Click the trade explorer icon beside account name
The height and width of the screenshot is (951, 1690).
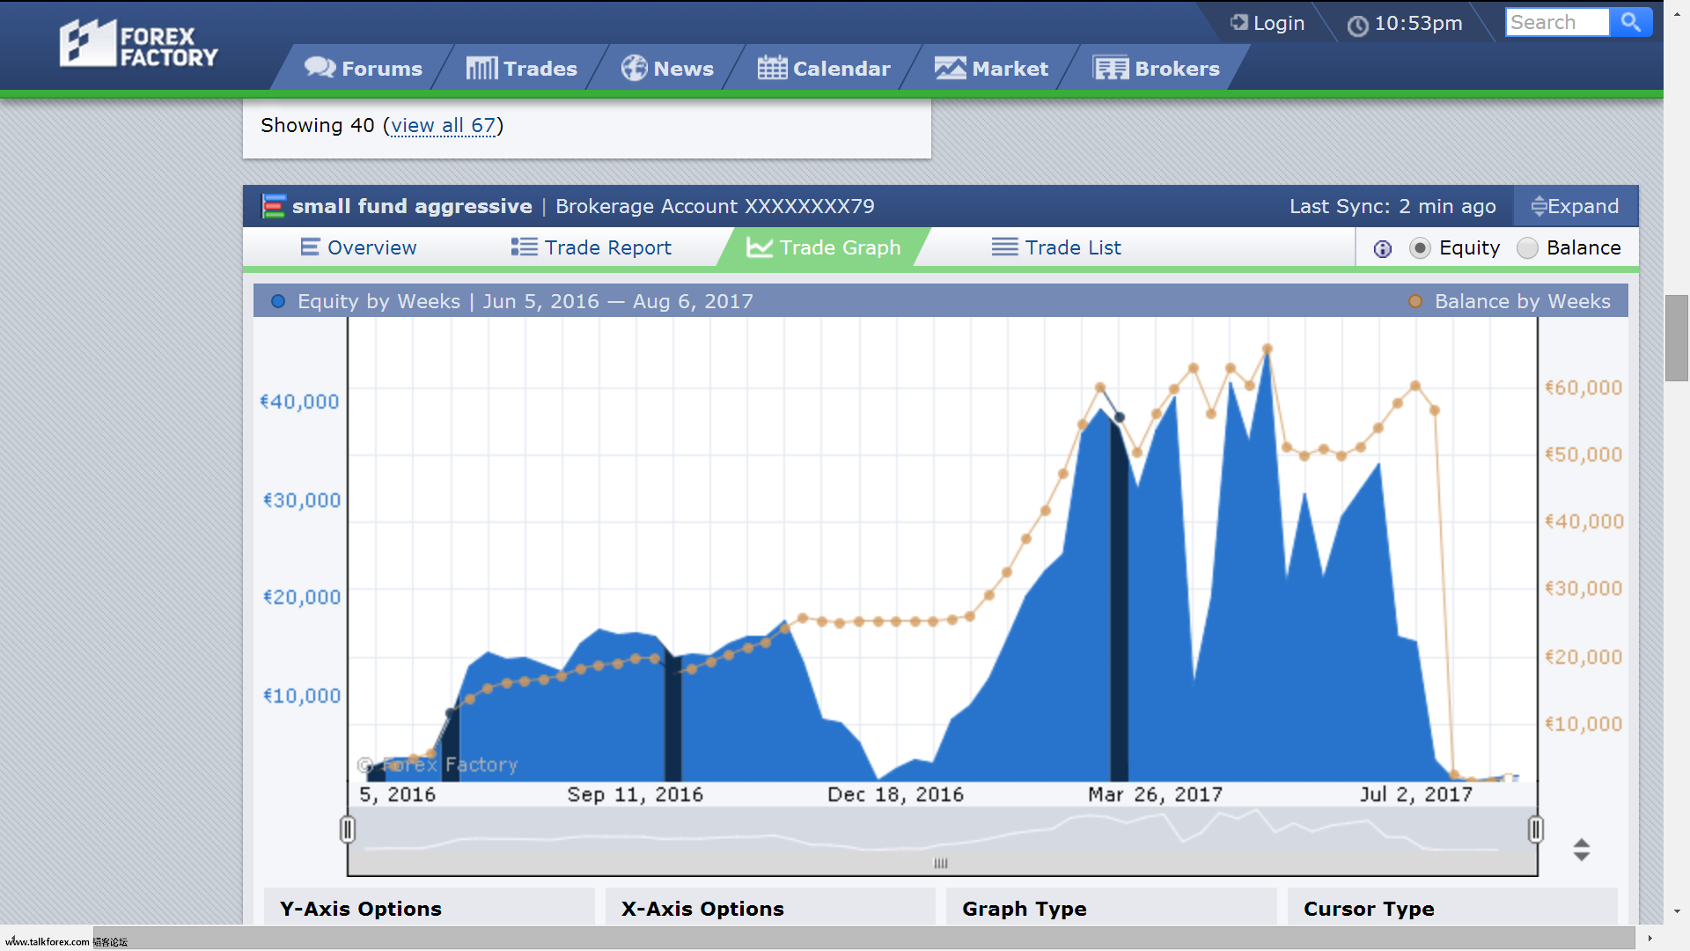(274, 206)
